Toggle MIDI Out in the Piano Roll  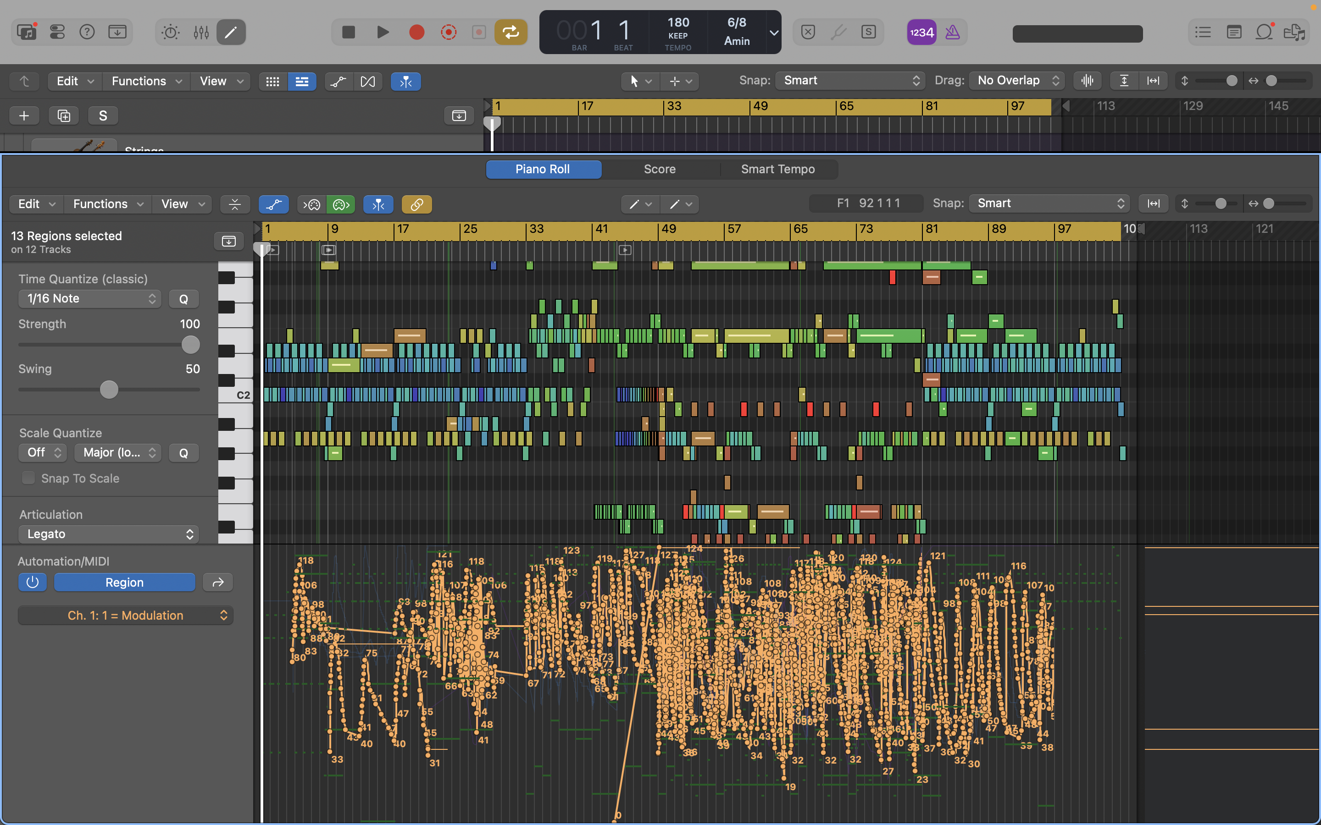341,204
